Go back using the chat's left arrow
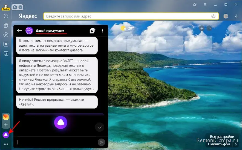The width and height of the screenshot is (242, 150). (19, 31)
